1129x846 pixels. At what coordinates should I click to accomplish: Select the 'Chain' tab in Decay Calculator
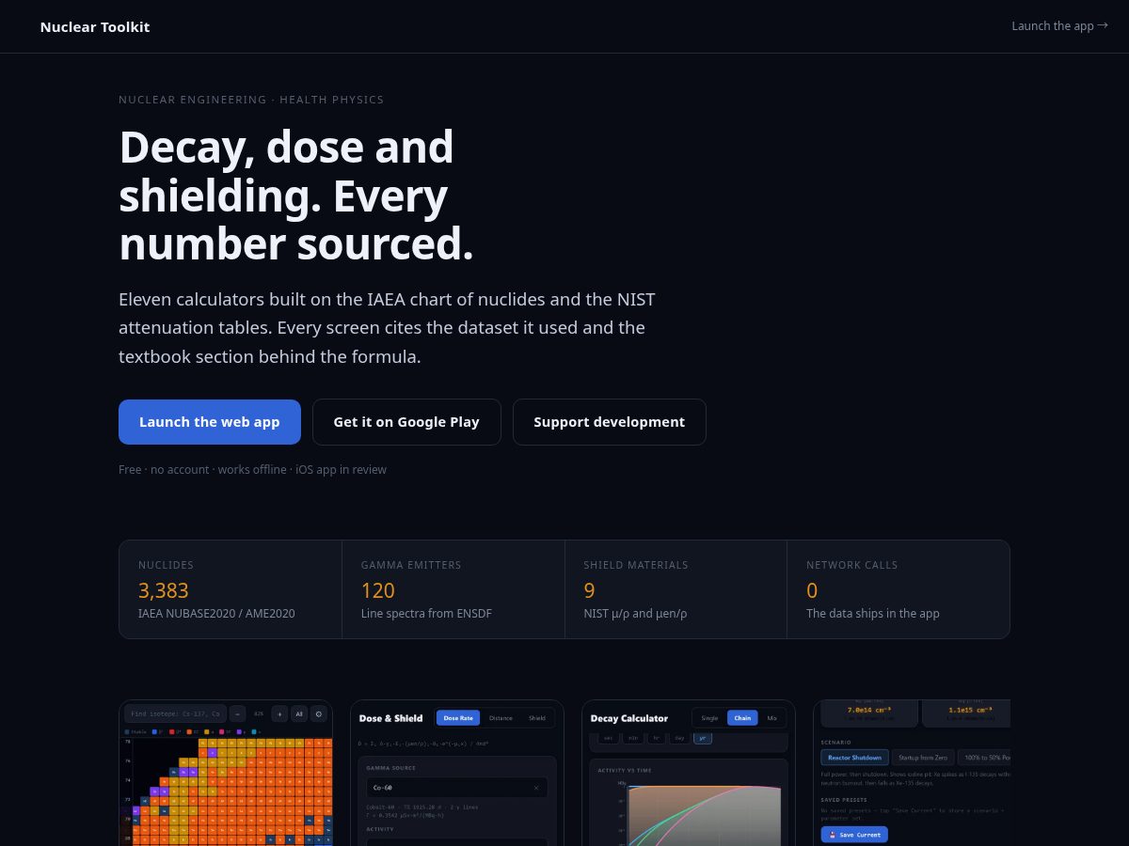742,718
